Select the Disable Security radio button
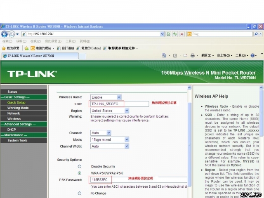This screenshot has height=198, width=264. pyautogui.click(x=80, y=167)
